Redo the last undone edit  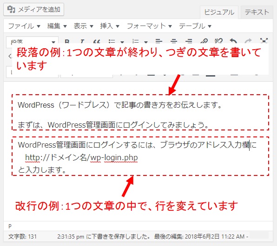tap(248, 41)
